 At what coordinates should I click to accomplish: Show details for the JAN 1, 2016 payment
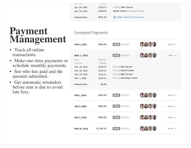point(172,106)
